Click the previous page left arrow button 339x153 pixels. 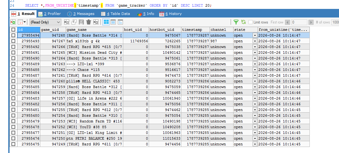[288, 22]
